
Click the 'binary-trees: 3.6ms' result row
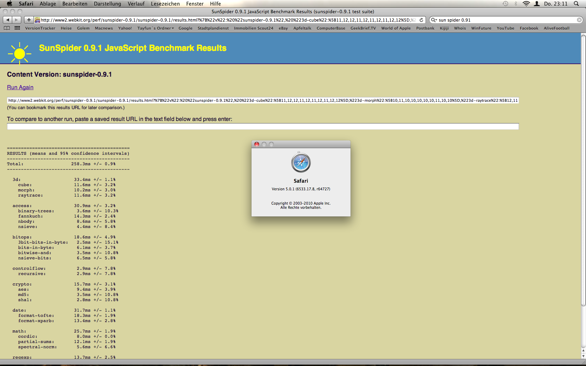68,211
